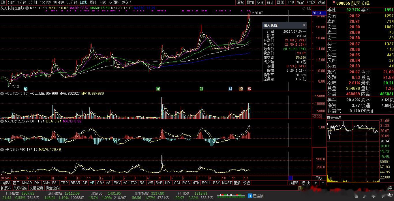Select the KDJ indicator tab
This screenshot has width=394, height=201.
pos(168,183)
